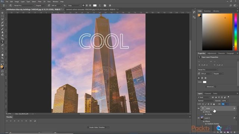The image size is (239, 134).
Task: Select the Brush tool
Action: (2, 29)
